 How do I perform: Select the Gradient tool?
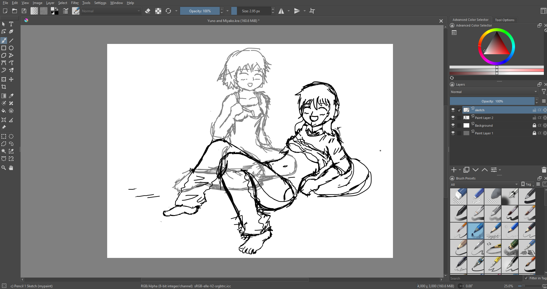pyautogui.click(x=4, y=96)
